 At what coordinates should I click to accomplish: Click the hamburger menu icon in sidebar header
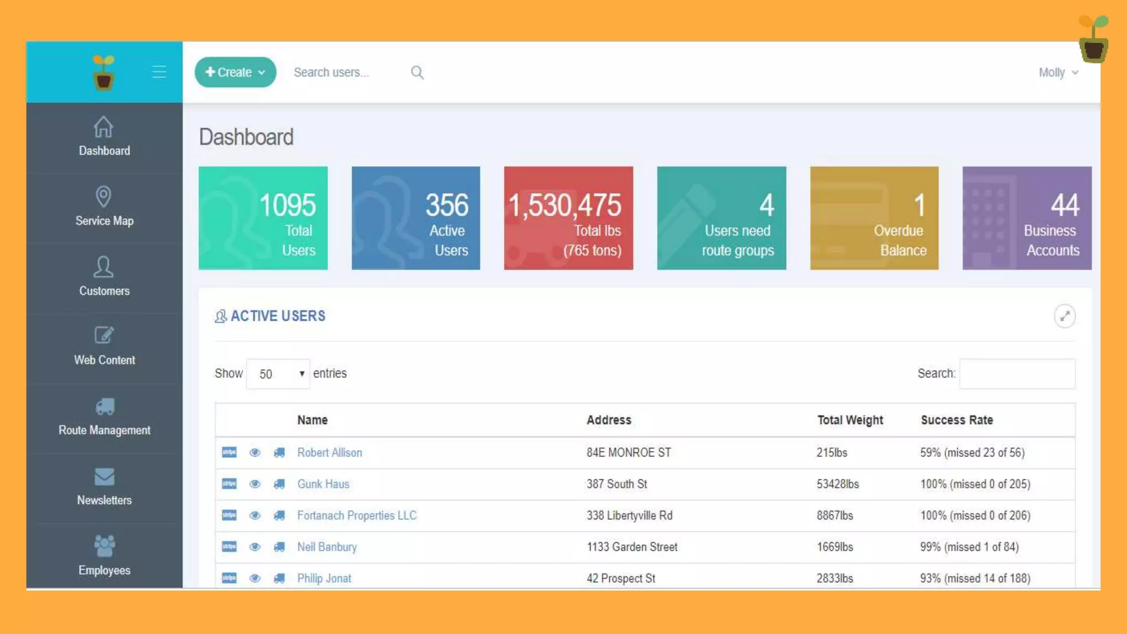click(x=159, y=72)
